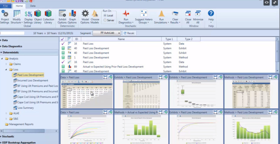Select Loss Summary tree item
Screen dimensions: 280x144
coord(23,108)
